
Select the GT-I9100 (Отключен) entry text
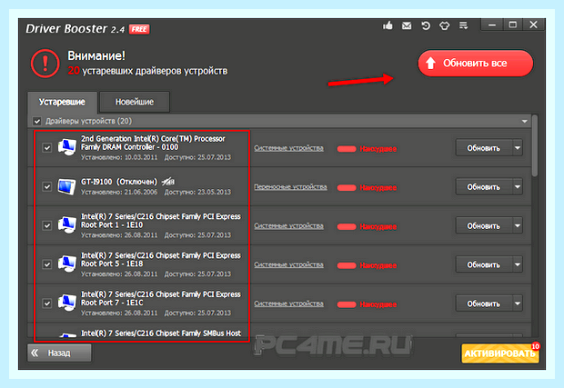coord(119,182)
